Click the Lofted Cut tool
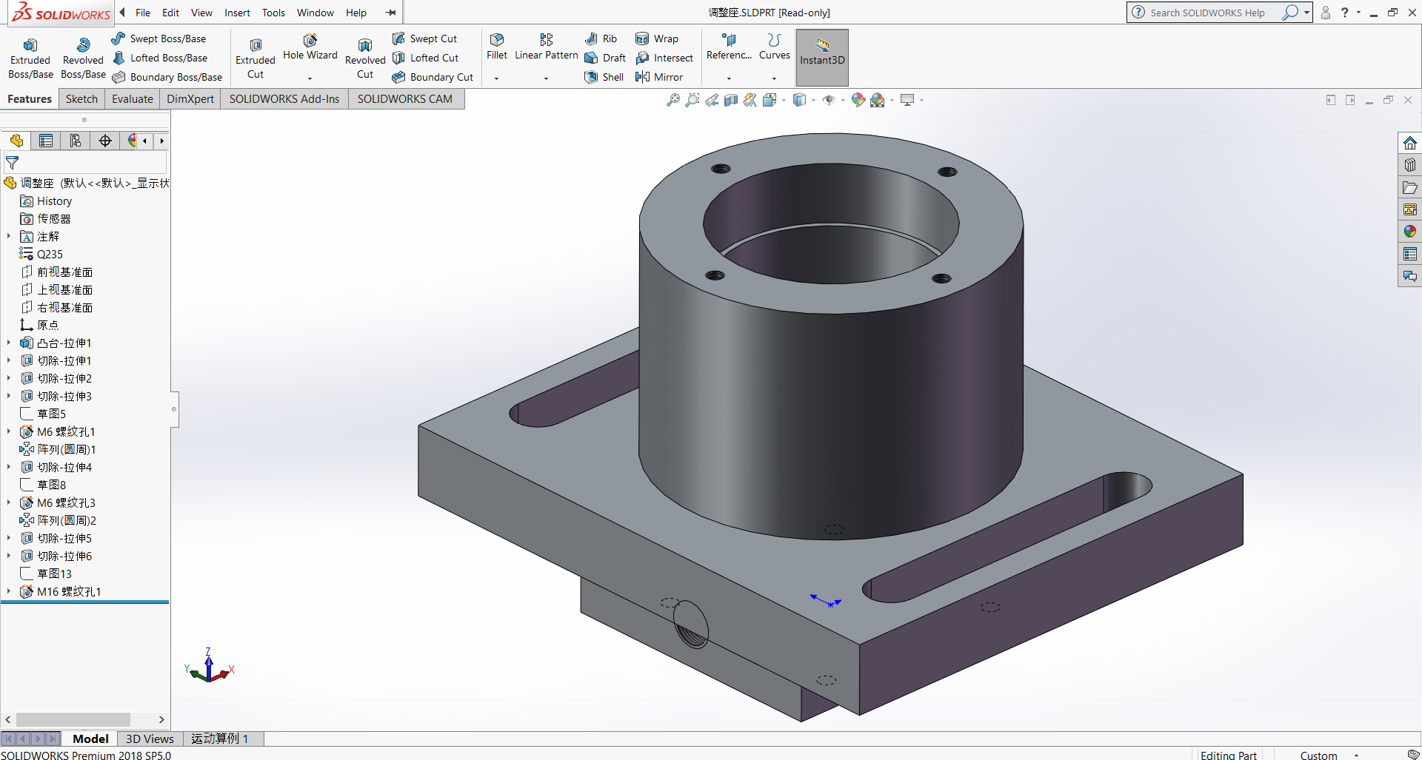This screenshot has width=1422, height=760. point(426,58)
